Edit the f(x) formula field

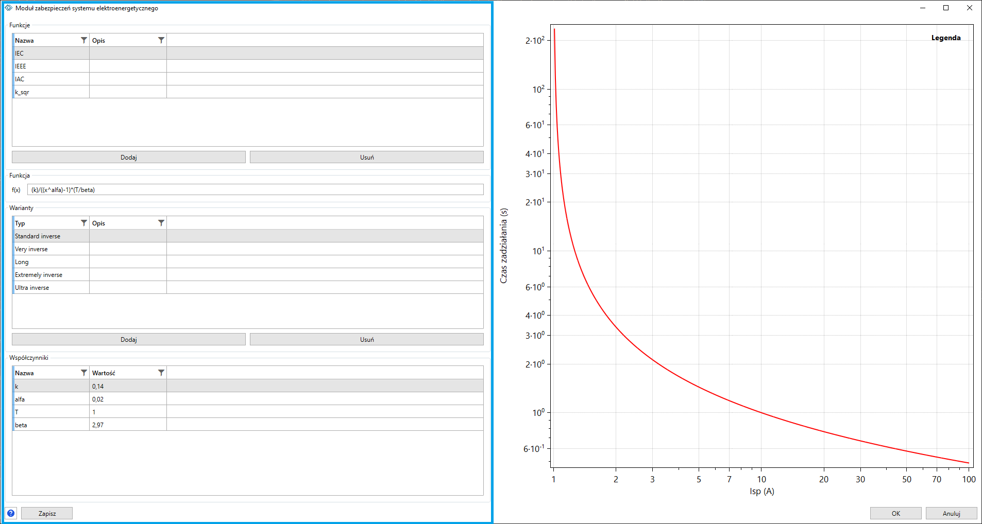click(x=256, y=189)
